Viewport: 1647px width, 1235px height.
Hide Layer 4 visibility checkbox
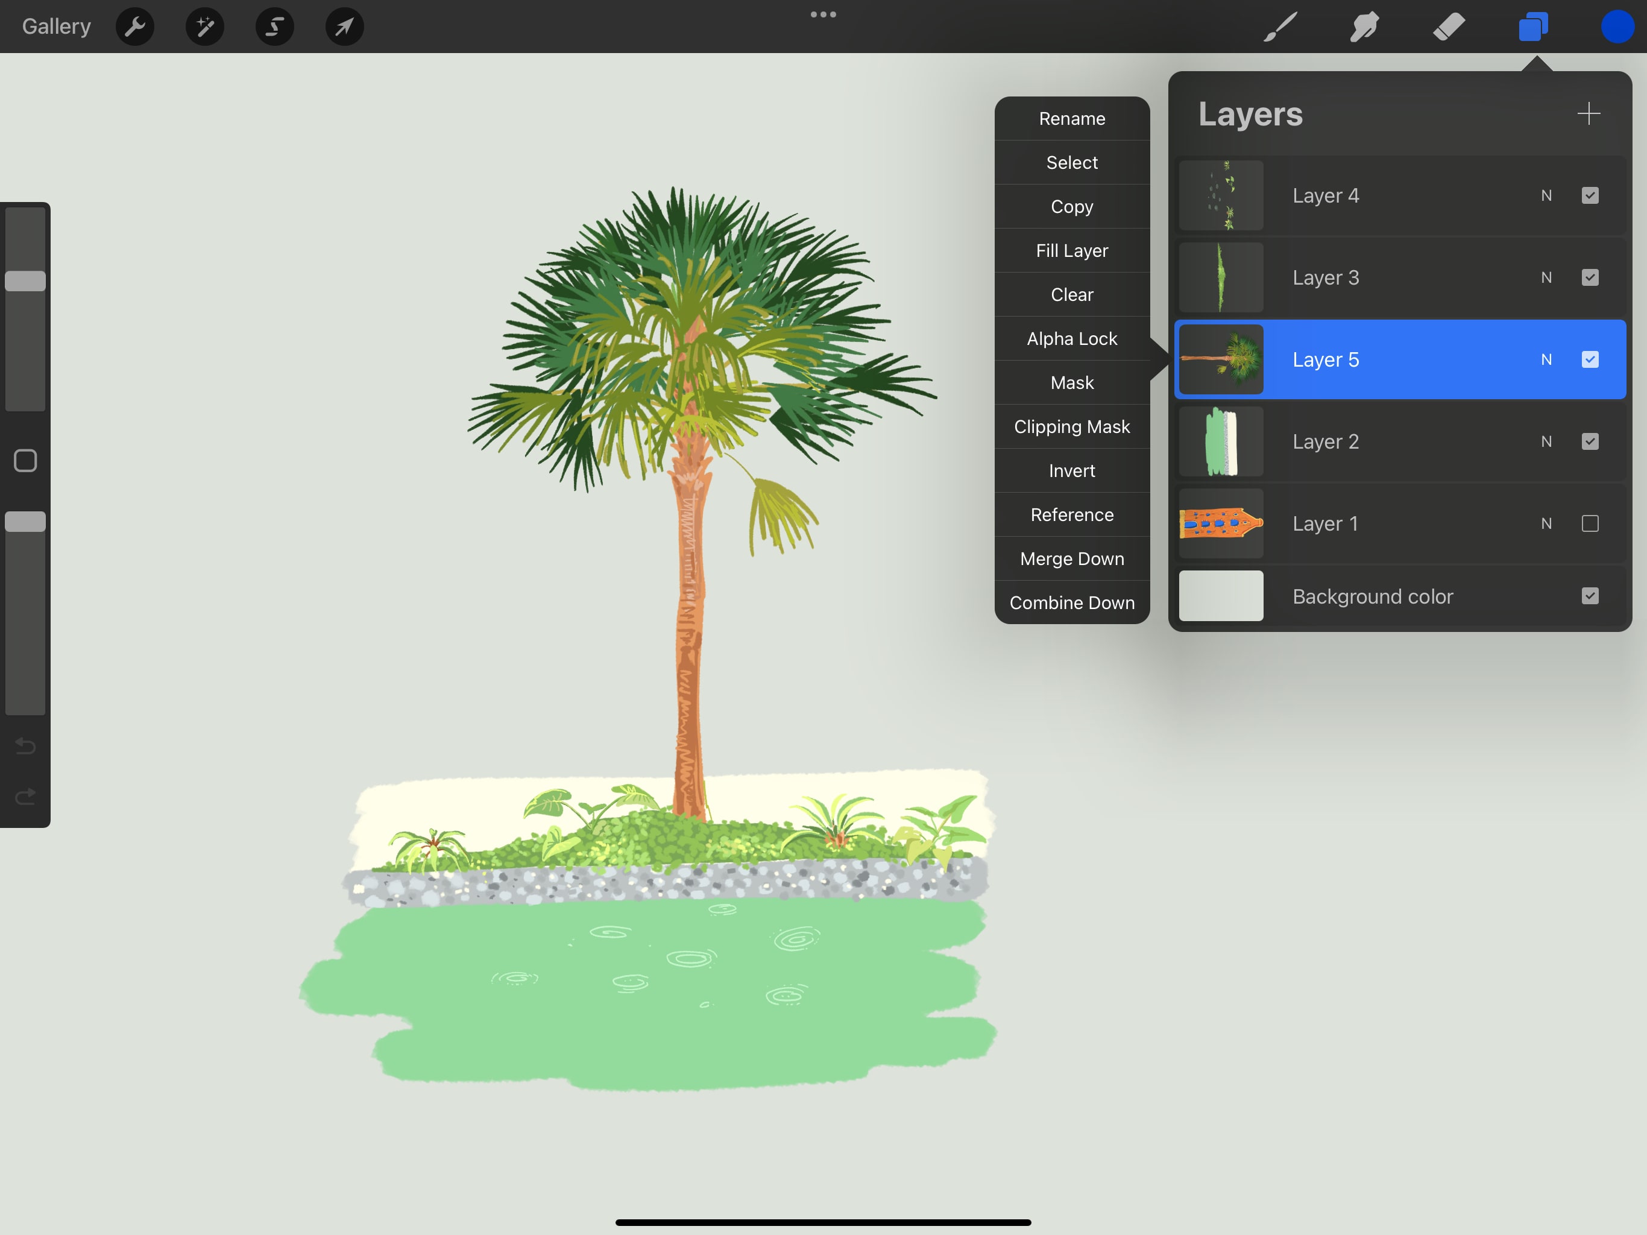pos(1590,196)
